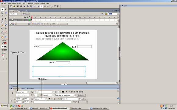This screenshot has height=110, width=177.
Task: Click the Print icon in main toolbar
Action: tap(21, 6)
